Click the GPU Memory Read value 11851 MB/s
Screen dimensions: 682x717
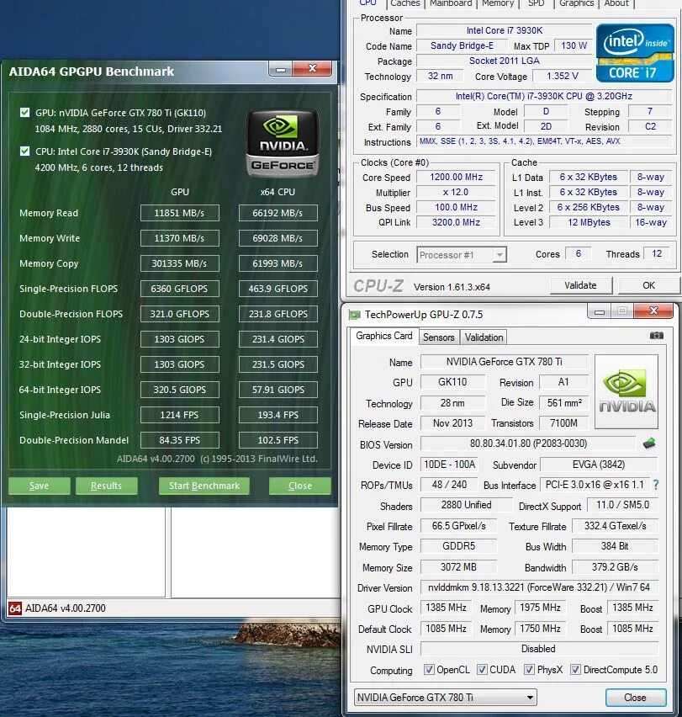[x=179, y=213]
